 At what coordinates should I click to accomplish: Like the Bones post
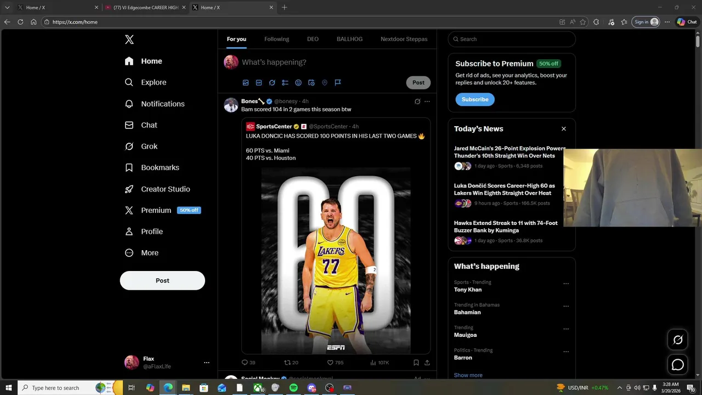click(x=335, y=363)
